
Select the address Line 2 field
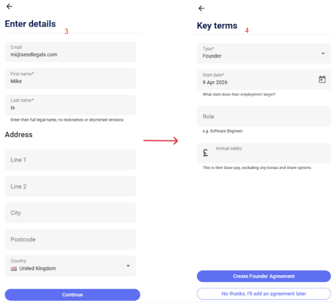click(x=70, y=186)
